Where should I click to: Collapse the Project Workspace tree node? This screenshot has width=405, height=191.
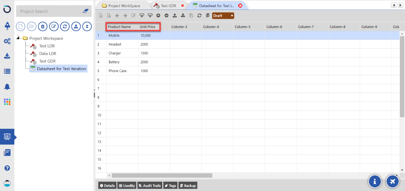18,38
